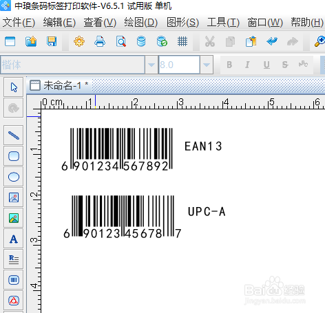Screen dimensions: 325x313
Task: Select the insert picture tool
Action: click(x=14, y=218)
